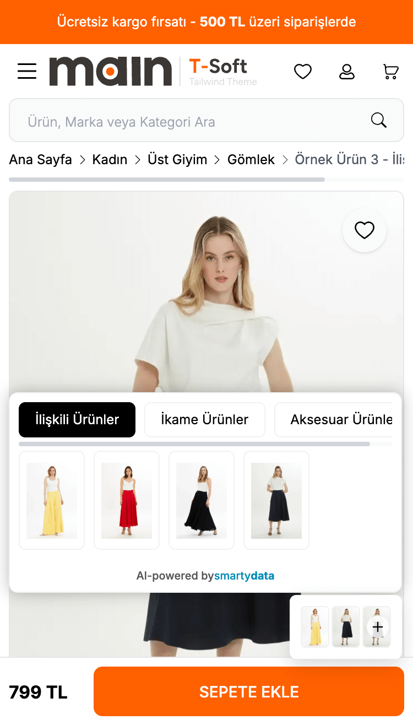
Task: Go to Kadın breadcrumb
Action: click(x=110, y=160)
